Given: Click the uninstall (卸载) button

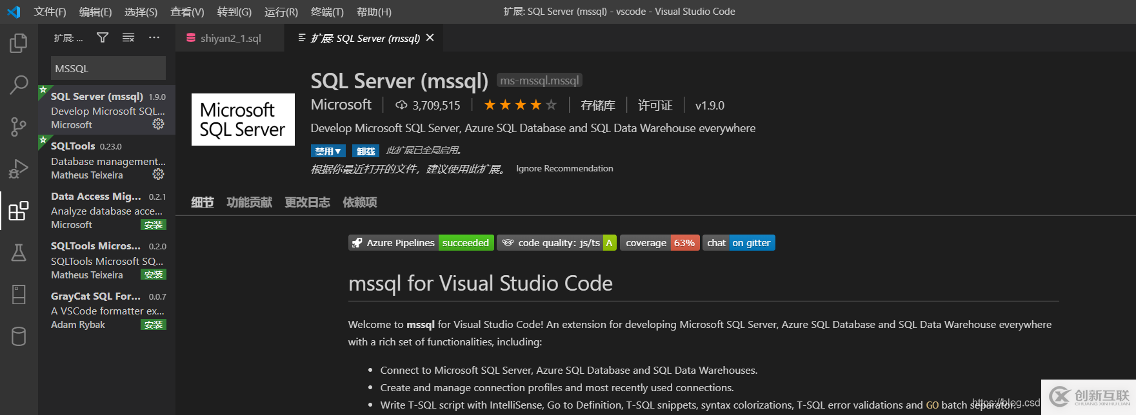Looking at the screenshot, I should coord(366,151).
